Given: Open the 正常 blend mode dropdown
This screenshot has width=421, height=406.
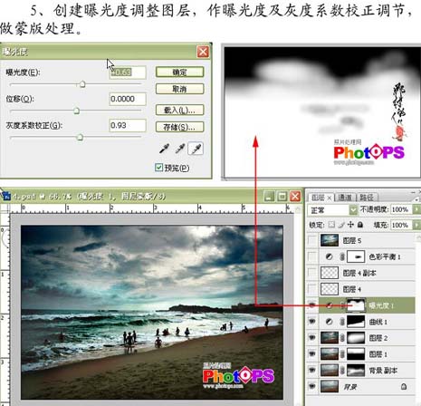Looking at the screenshot, I should click(x=332, y=209).
